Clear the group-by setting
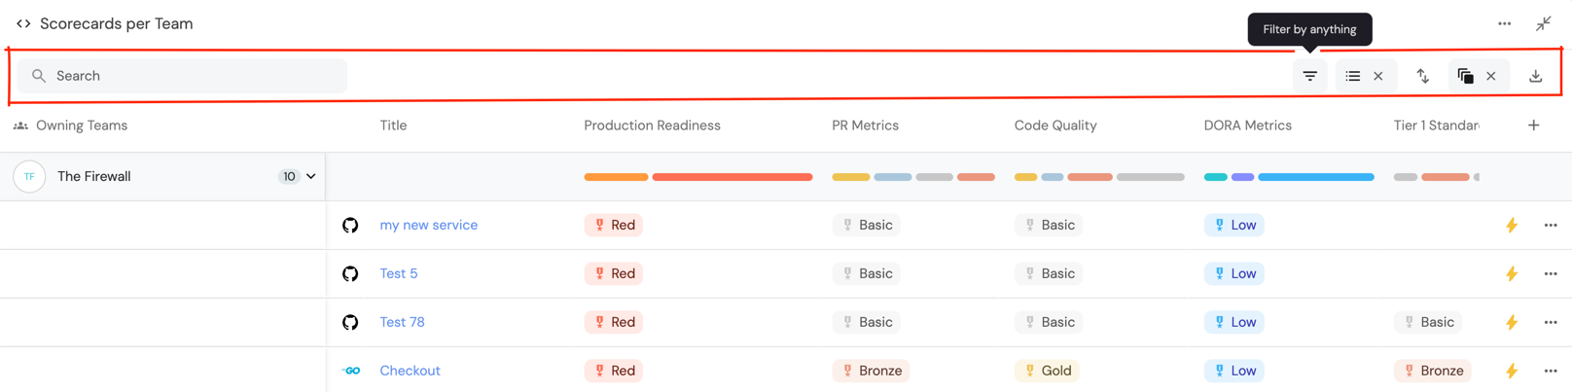 click(1378, 76)
